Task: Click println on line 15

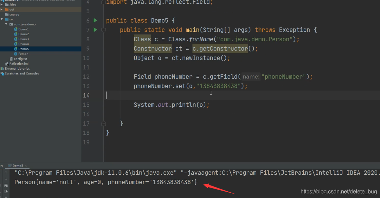Action: [x=184, y=105]
